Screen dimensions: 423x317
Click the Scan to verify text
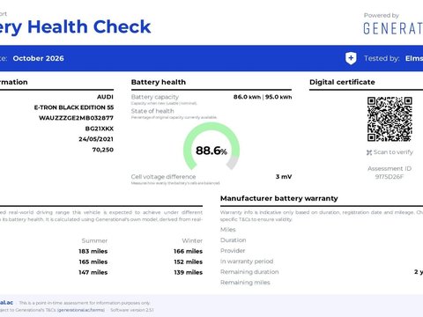pyautogui.click(x=393, y=152)
